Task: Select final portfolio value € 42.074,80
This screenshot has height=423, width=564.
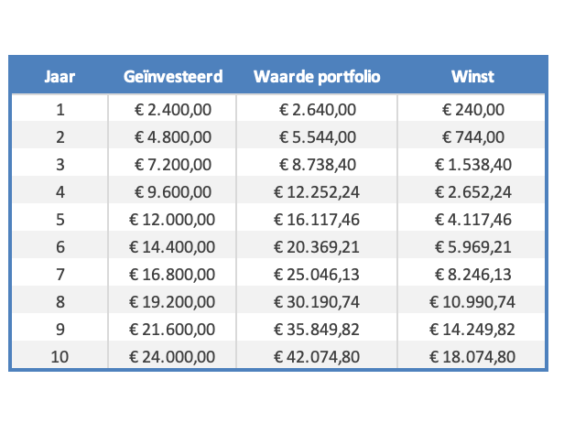Action: pos(317,357)
